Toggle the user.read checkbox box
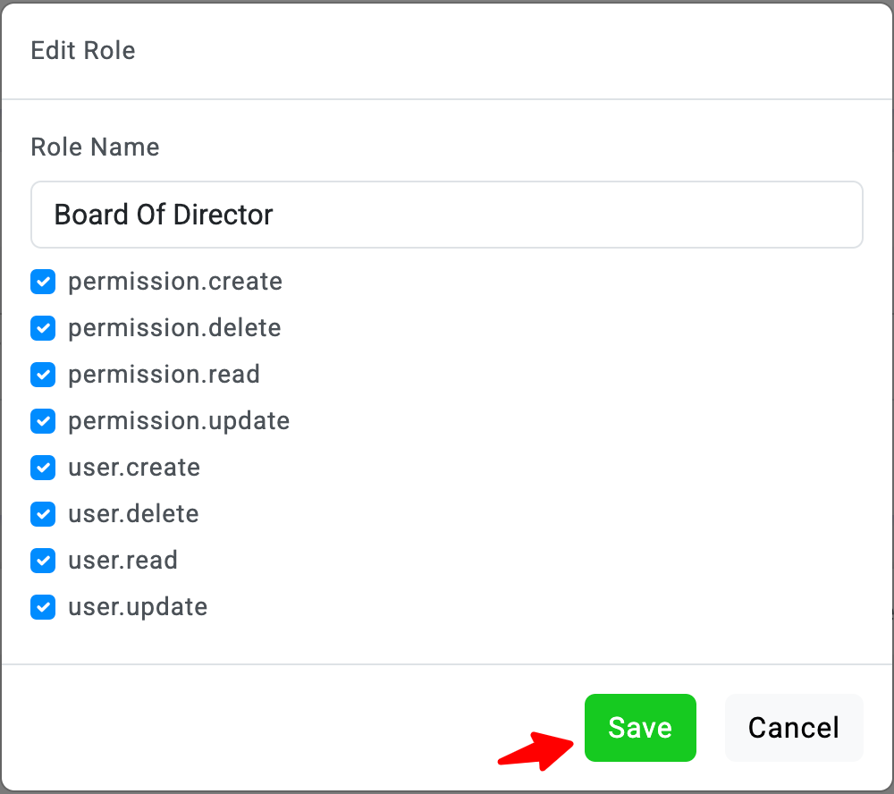This screenshot has width=894, height=794. [43, 561]
